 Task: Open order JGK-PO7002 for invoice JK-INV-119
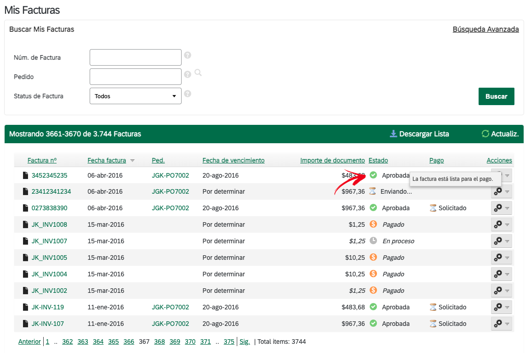[x=171, y=307]
